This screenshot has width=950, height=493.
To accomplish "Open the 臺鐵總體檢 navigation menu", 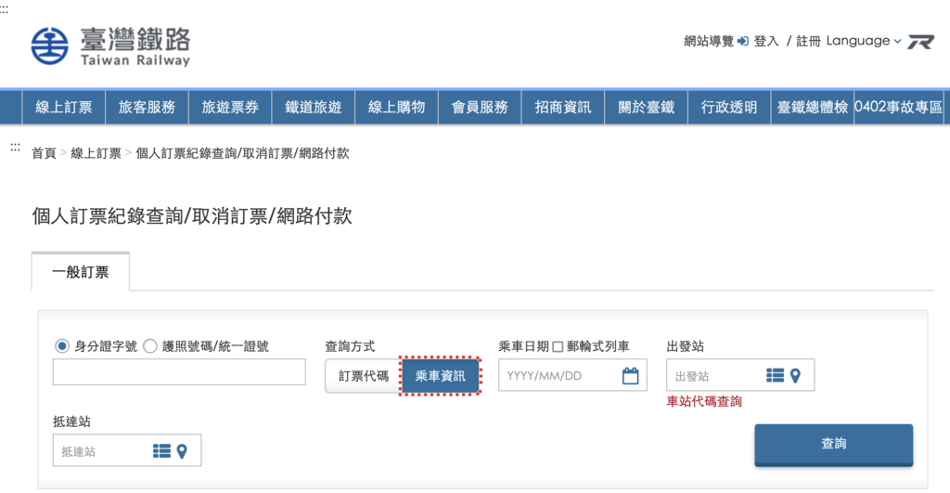I will tap(813, 108).
